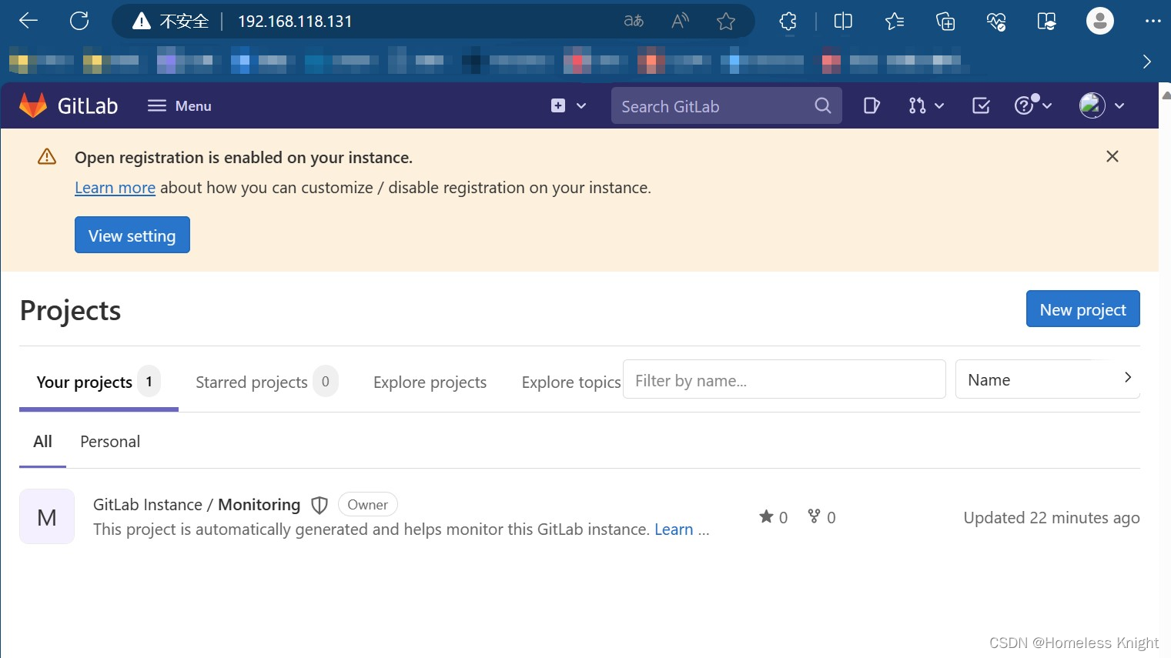Open the browser essentials heart icon

(x=996, y=21)
